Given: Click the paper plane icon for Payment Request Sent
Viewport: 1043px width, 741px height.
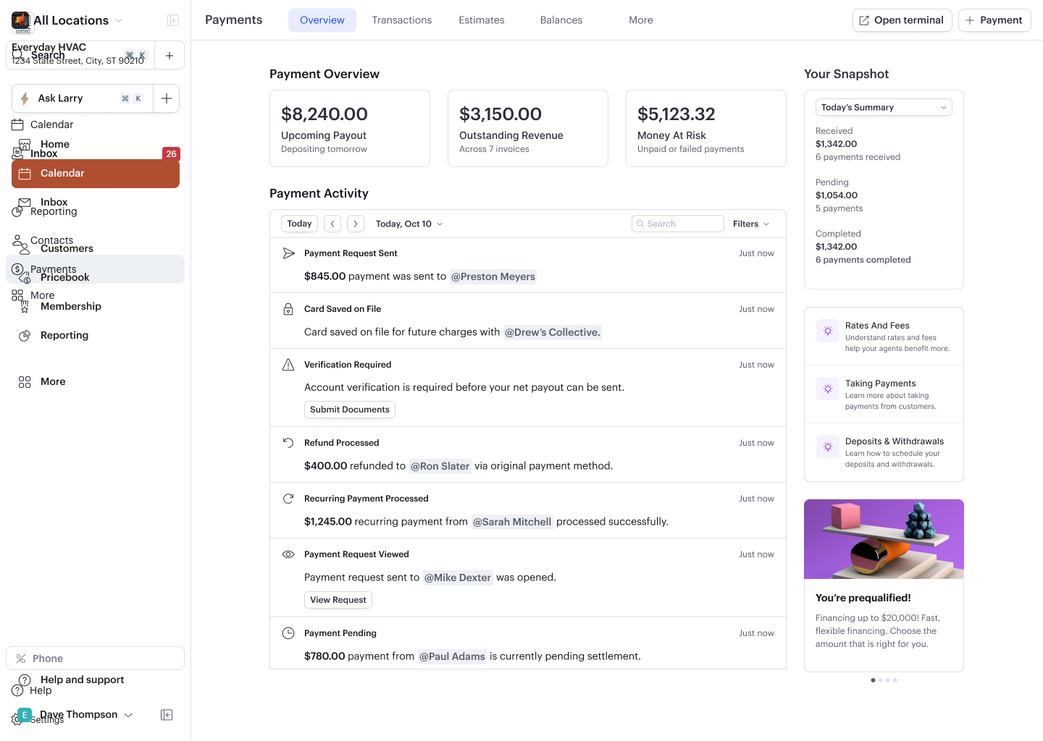Looking at the screenshot, I should pos(288,253).
